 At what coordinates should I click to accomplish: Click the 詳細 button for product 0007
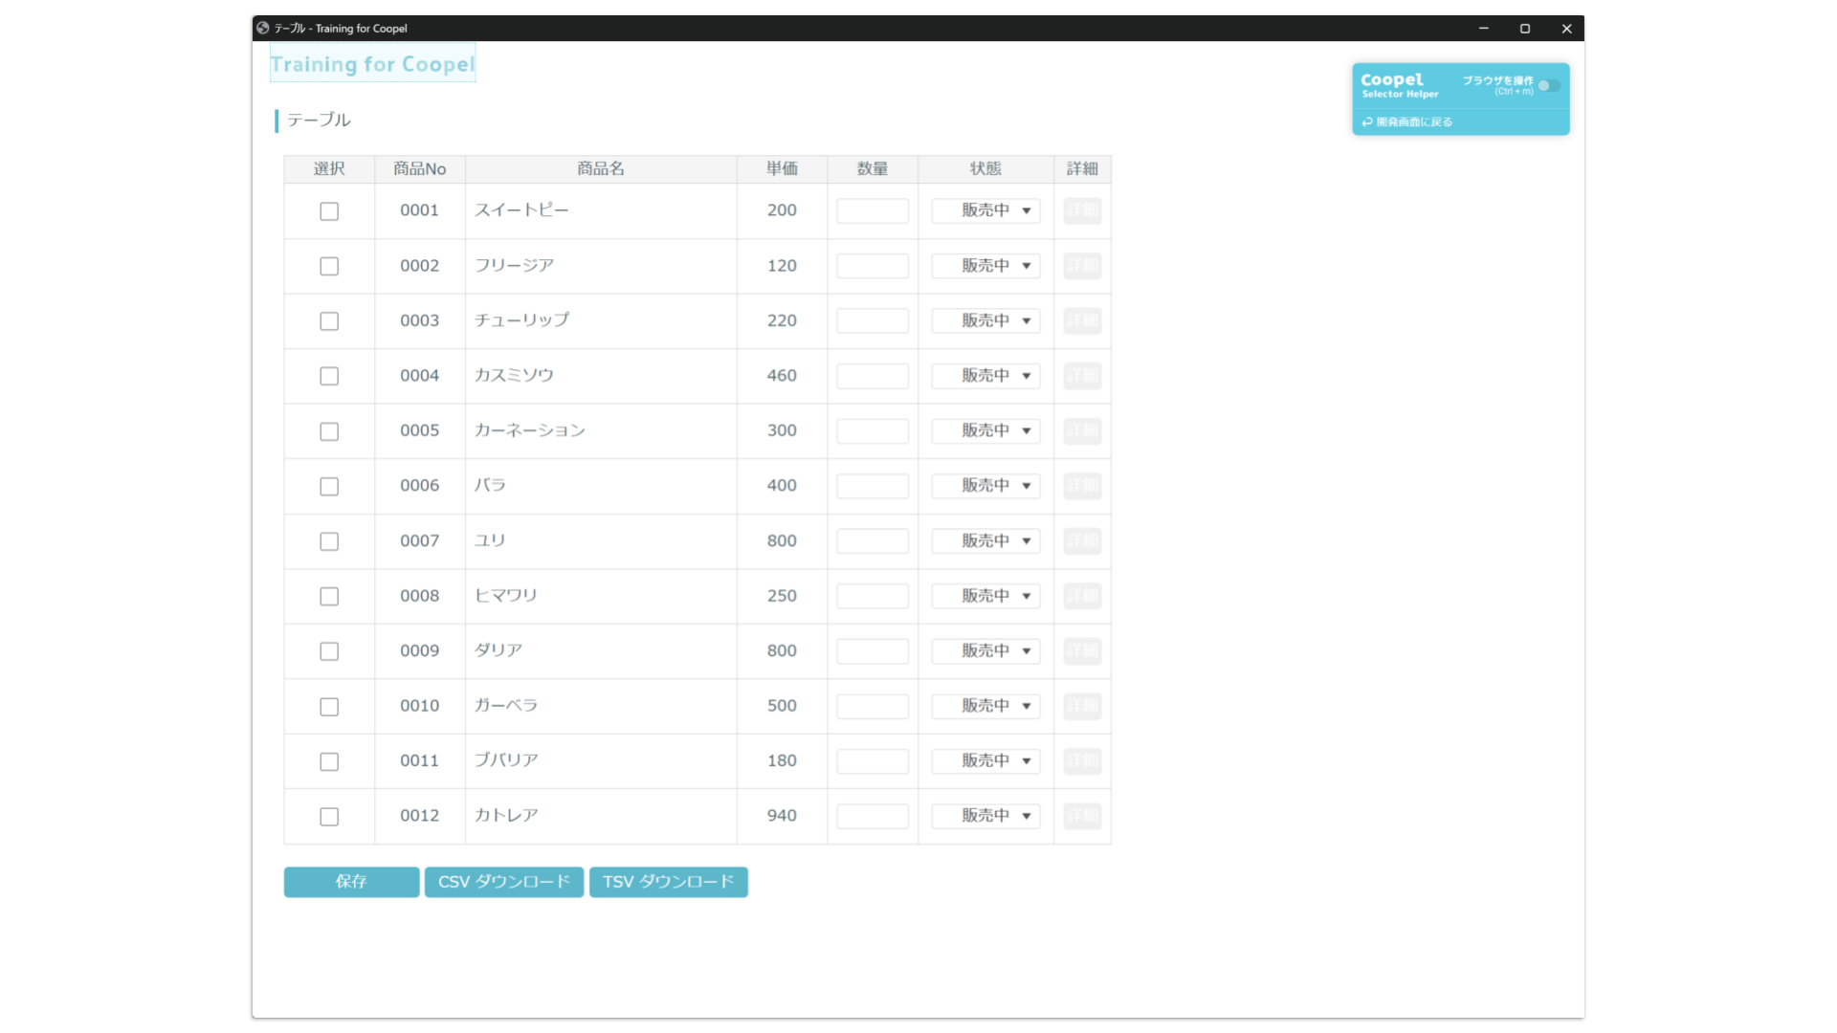pyautogui.click(x=1082, y=540)
